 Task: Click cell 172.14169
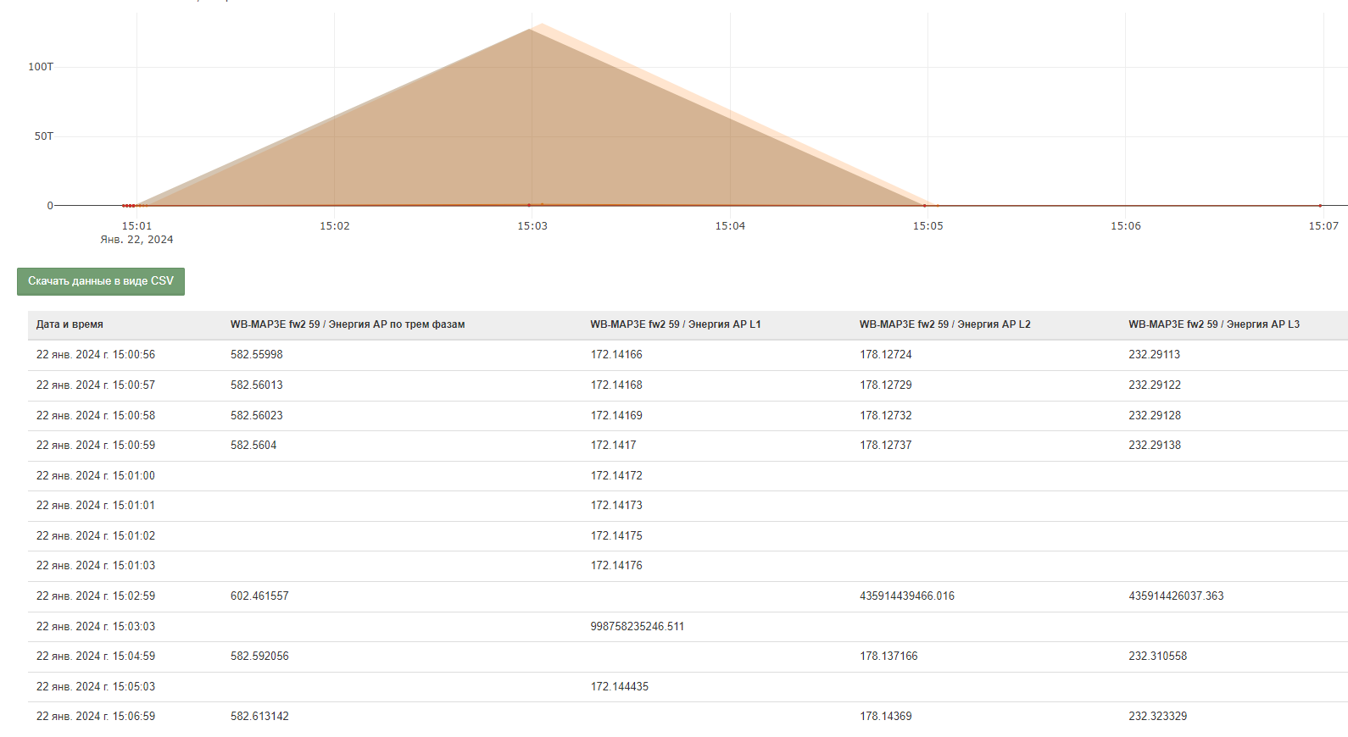pyautogui.click(x=616, y=416)
